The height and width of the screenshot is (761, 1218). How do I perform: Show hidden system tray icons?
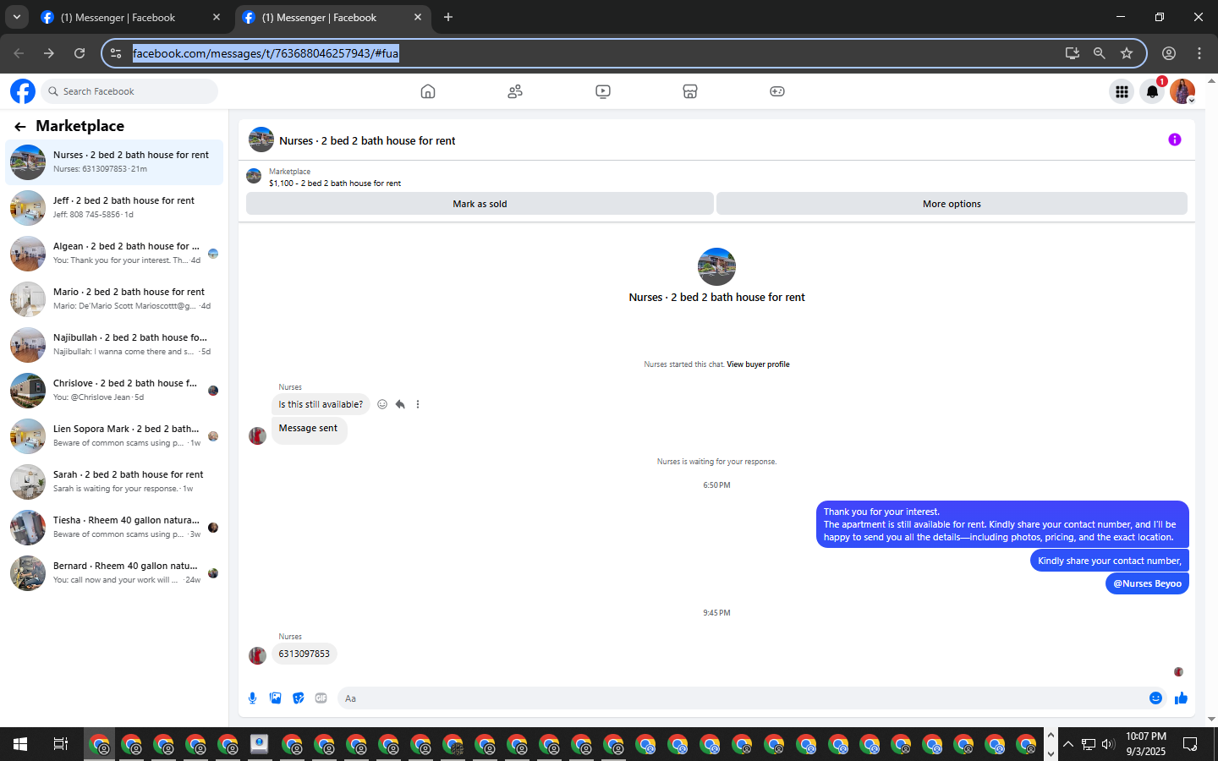pyautogui.click(x=1068, y=744)
